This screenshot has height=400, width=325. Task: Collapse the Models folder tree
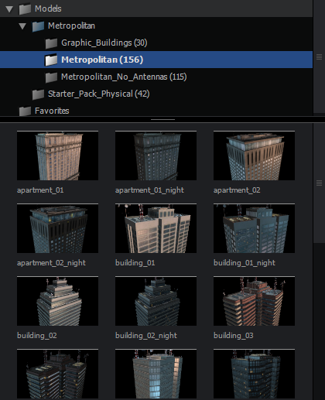click(9, 9)
